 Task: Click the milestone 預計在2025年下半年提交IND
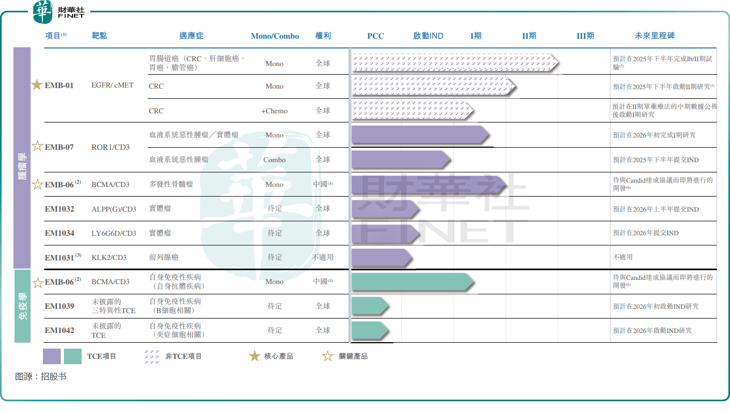pyautogui.click(x=656, y=160)
